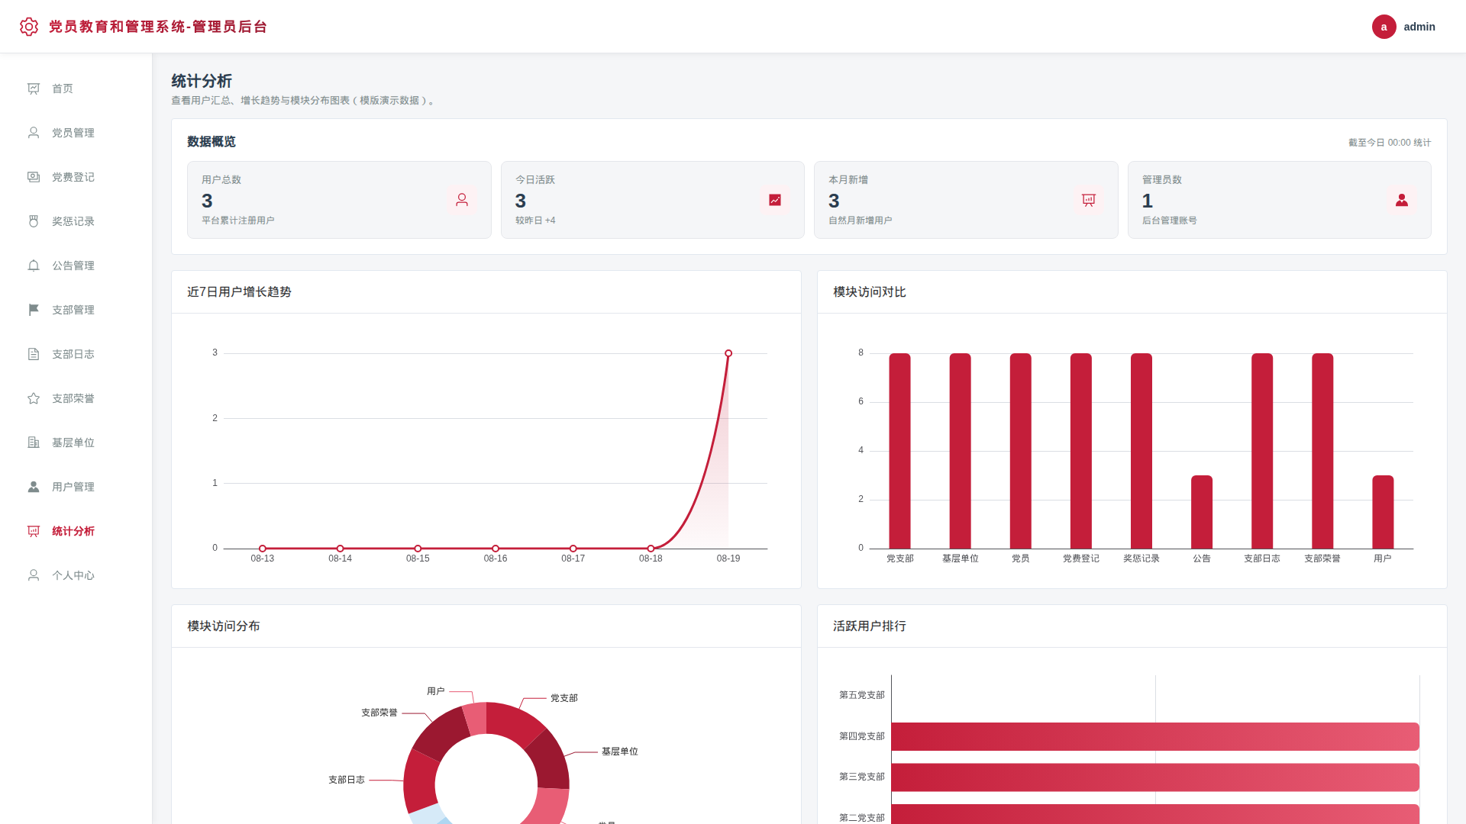Click the 奖惩记录 bar in bar chart
Viewport: 1466px width, 824px height.
1141,451
